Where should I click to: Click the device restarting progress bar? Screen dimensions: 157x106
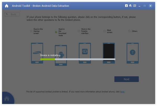coord(78,59)
